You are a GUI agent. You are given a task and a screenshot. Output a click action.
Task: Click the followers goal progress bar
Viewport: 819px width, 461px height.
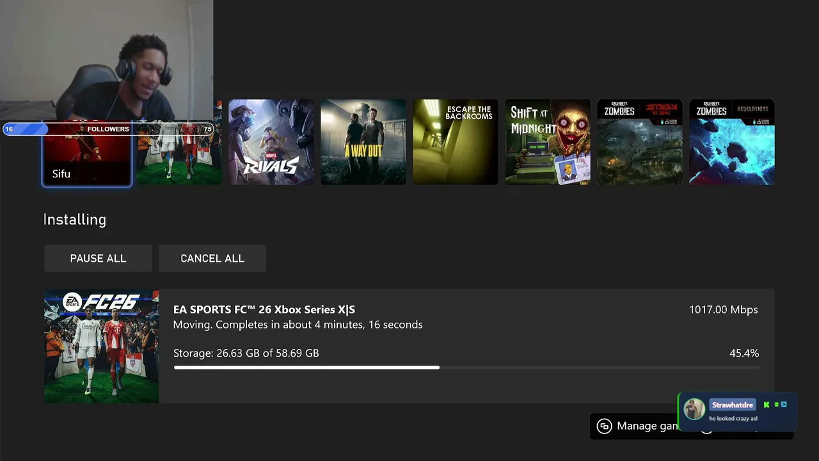coord(109,129)
